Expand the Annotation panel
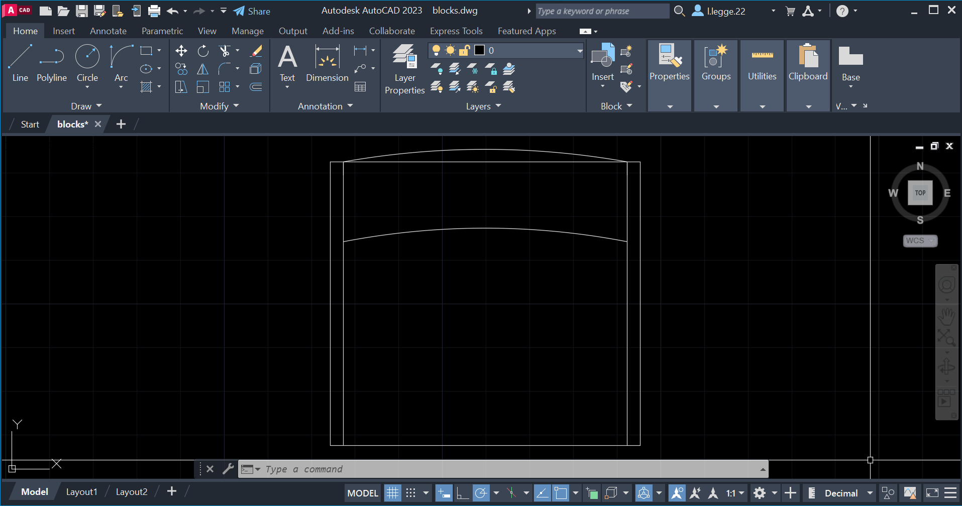962x506 pixels. [x=326, y=106]
